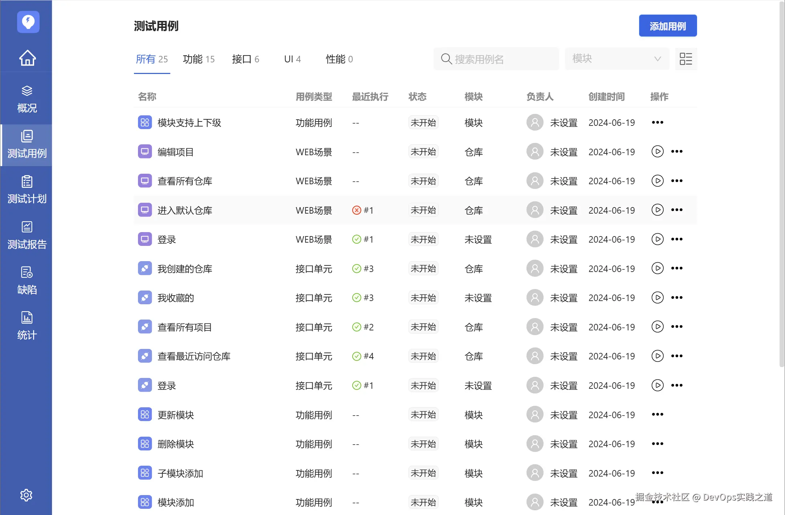785x515 pixels.
Task: Open 统计 statistics sidebar section
Action: (x=27, y=326)
